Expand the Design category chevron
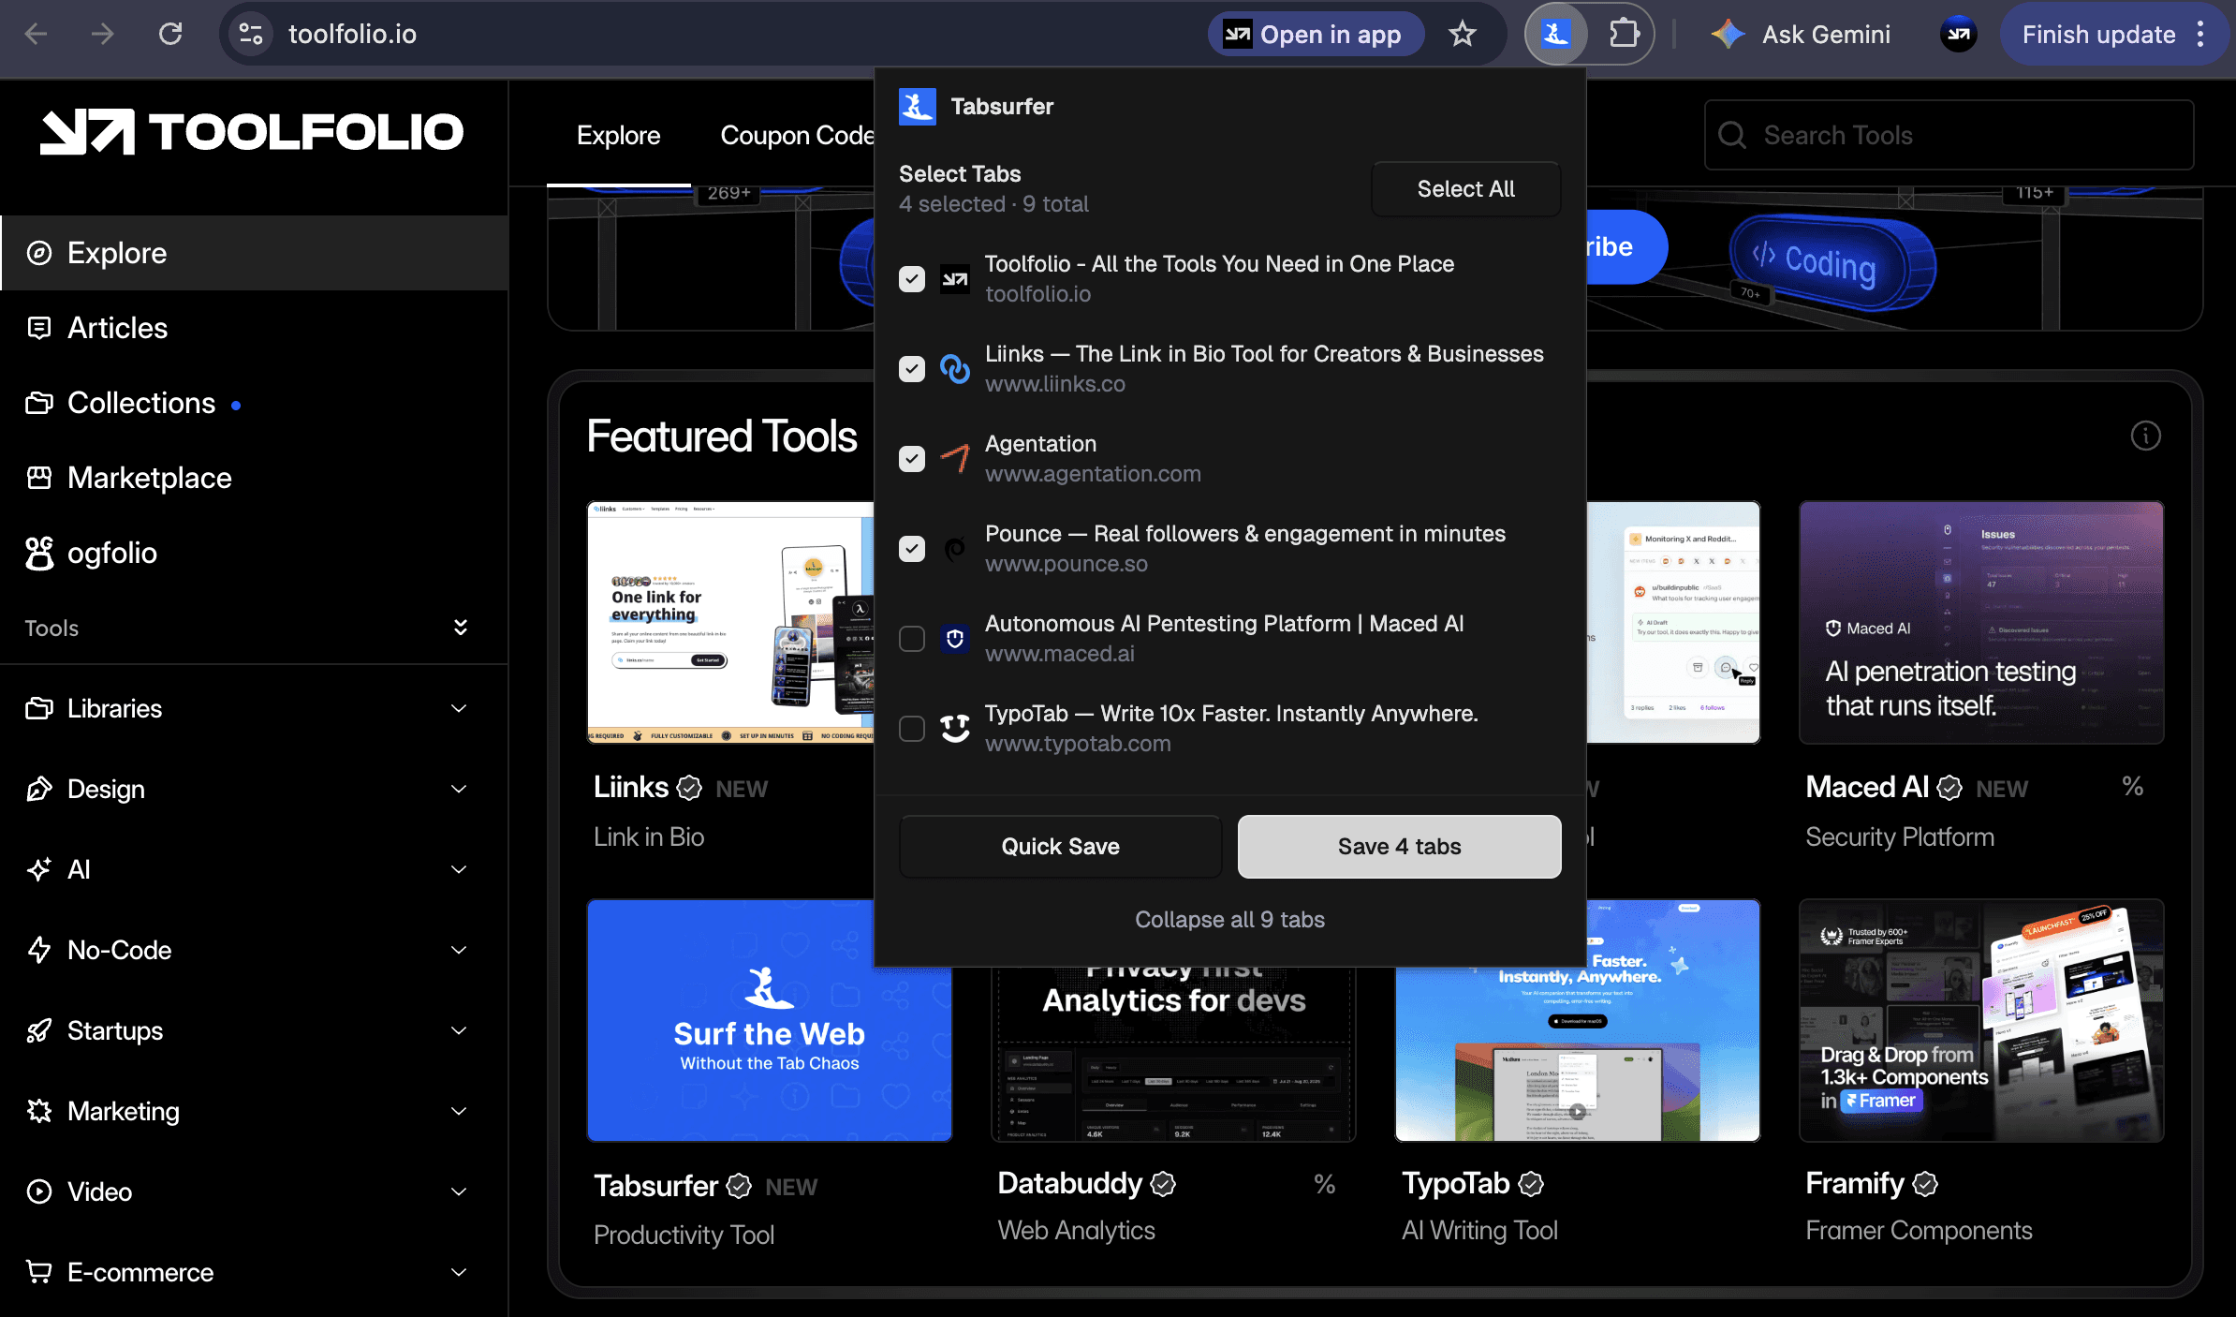Screen dimensions: 2236x1317 [x=459, y=790]
